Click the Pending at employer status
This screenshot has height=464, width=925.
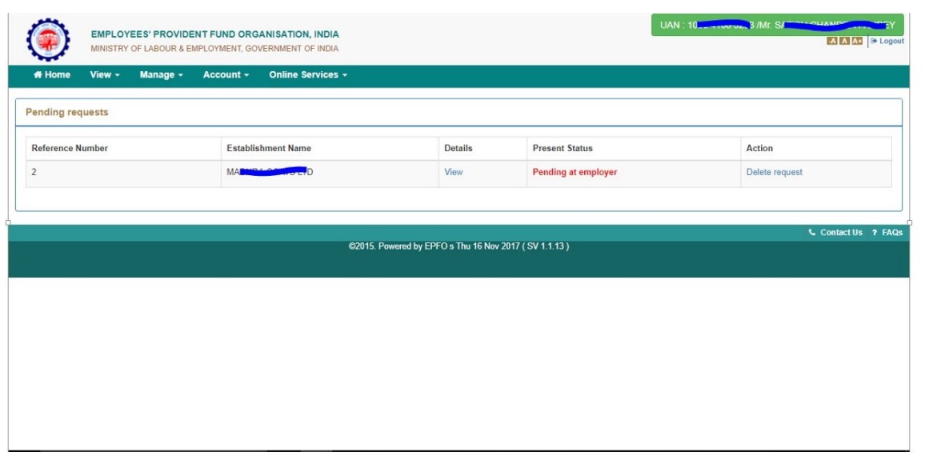(x=575, y=172)
